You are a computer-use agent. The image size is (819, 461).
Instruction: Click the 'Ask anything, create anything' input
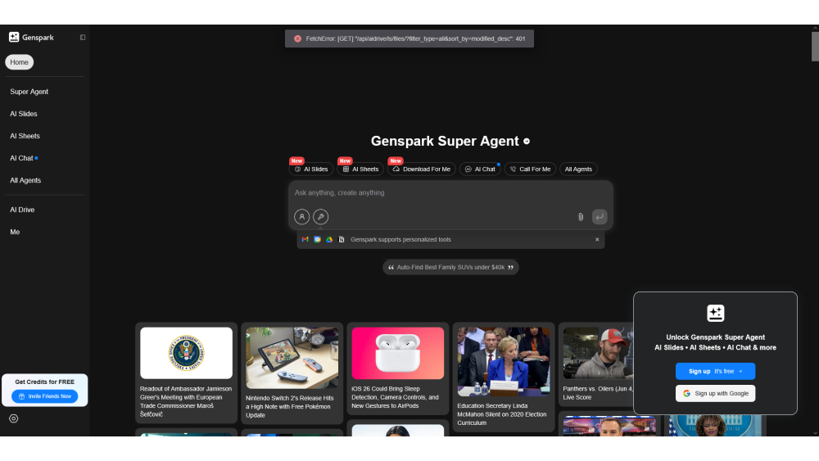click(450, 192)
